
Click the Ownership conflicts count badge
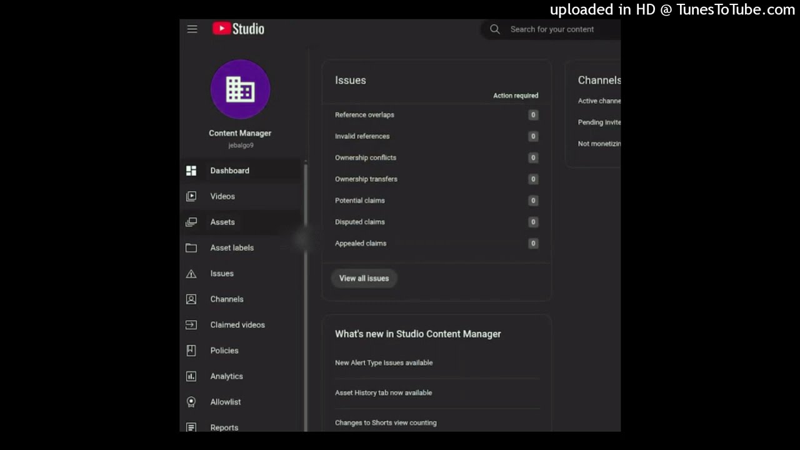point(533,157)
